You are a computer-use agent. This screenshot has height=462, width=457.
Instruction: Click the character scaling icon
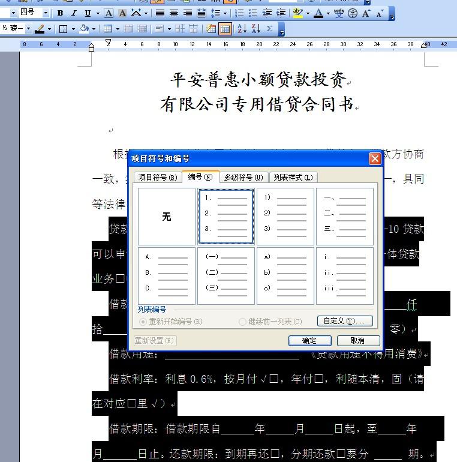(x=136, y=13)
